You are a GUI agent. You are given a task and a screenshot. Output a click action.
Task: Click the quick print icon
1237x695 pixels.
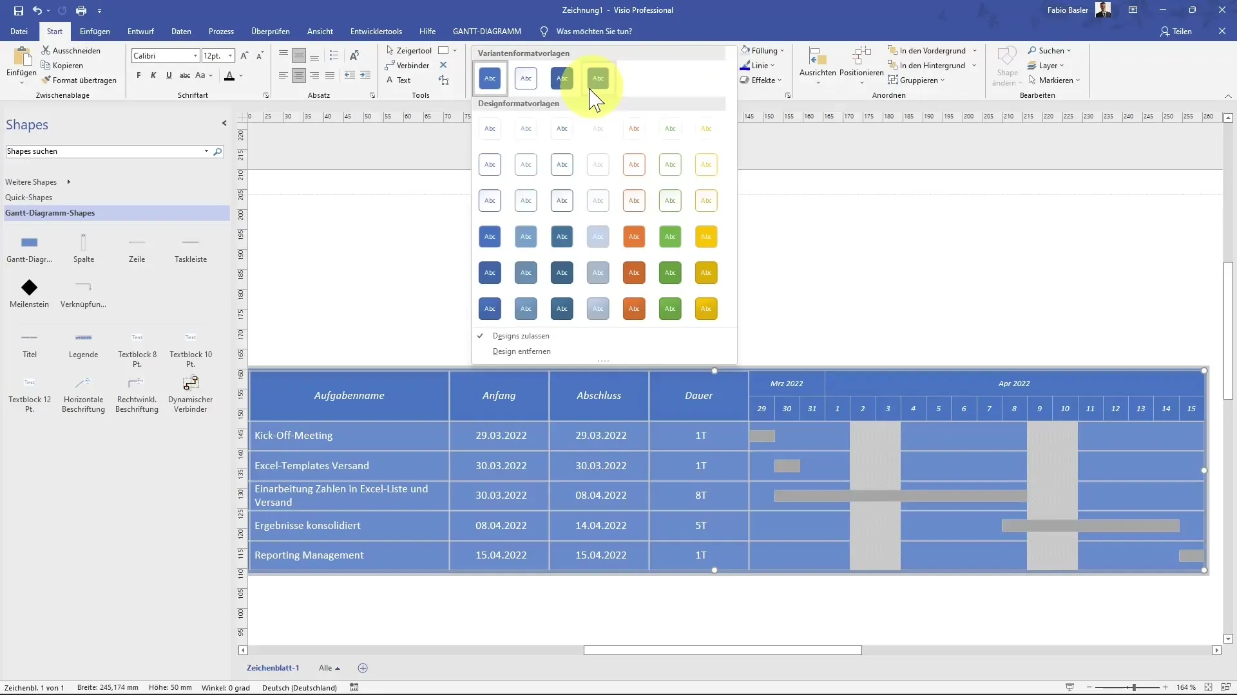[x=81, y=10]
